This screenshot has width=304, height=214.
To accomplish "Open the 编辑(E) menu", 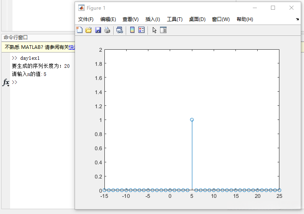I will coord(108,19).
